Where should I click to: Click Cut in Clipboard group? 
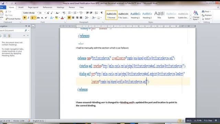pyautogui.click(x=8, y=11)
